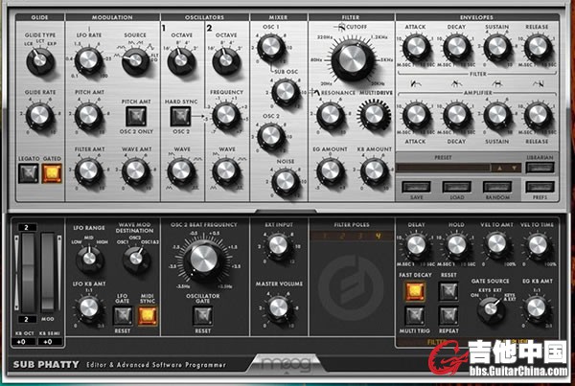Click the Amplifier envelope Decay knob

point(456,115)
